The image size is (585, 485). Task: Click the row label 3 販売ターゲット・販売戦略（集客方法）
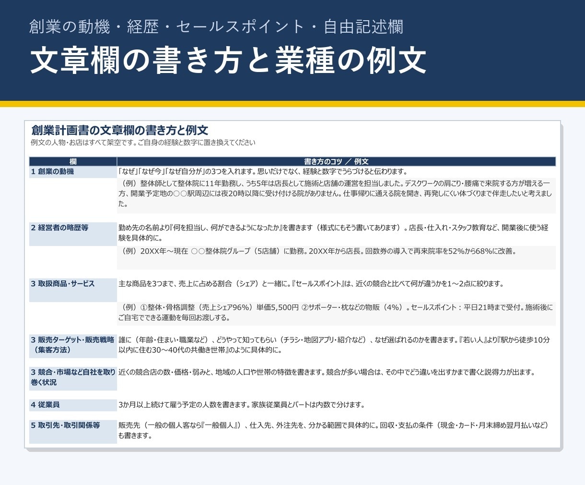click(x=73, y=345)
